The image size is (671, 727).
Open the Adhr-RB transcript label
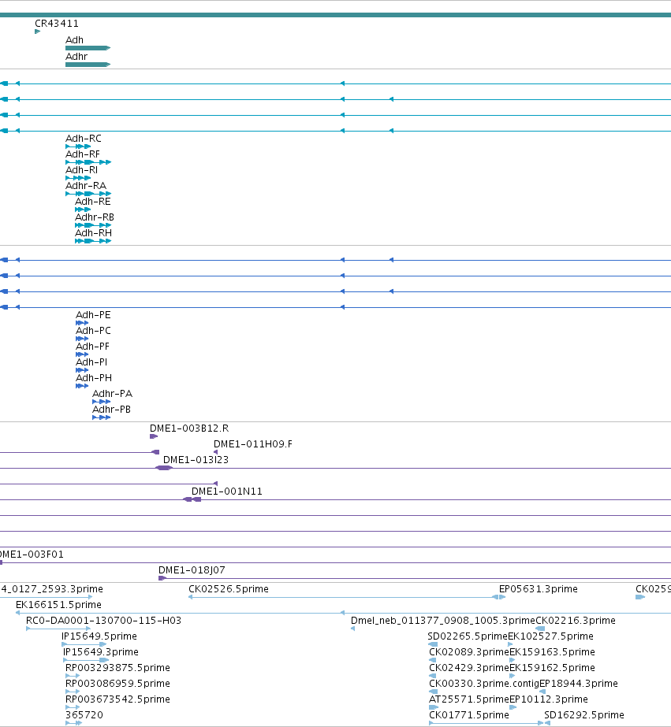[x=95, y=217]
